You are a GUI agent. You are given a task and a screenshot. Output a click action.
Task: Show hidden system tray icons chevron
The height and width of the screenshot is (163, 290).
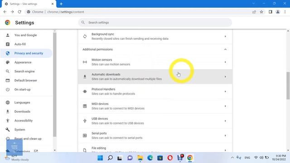pyautogui.click(x=232, y=158)
